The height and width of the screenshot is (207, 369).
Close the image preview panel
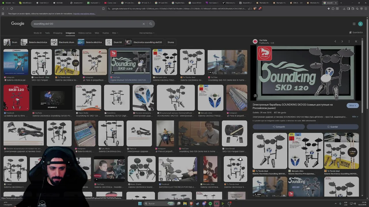click(356, 41)
